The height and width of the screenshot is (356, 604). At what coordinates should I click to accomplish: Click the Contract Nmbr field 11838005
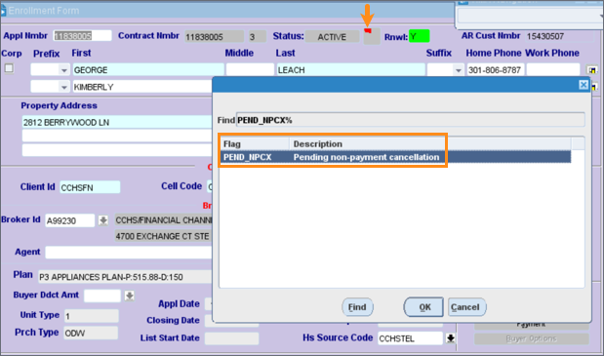pyautogui.click(x=214, y=37)
